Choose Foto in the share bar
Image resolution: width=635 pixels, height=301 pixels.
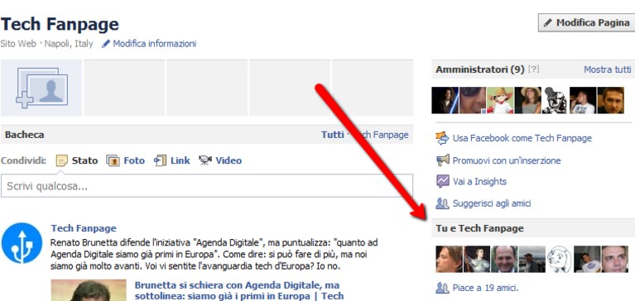pos(134,160)
